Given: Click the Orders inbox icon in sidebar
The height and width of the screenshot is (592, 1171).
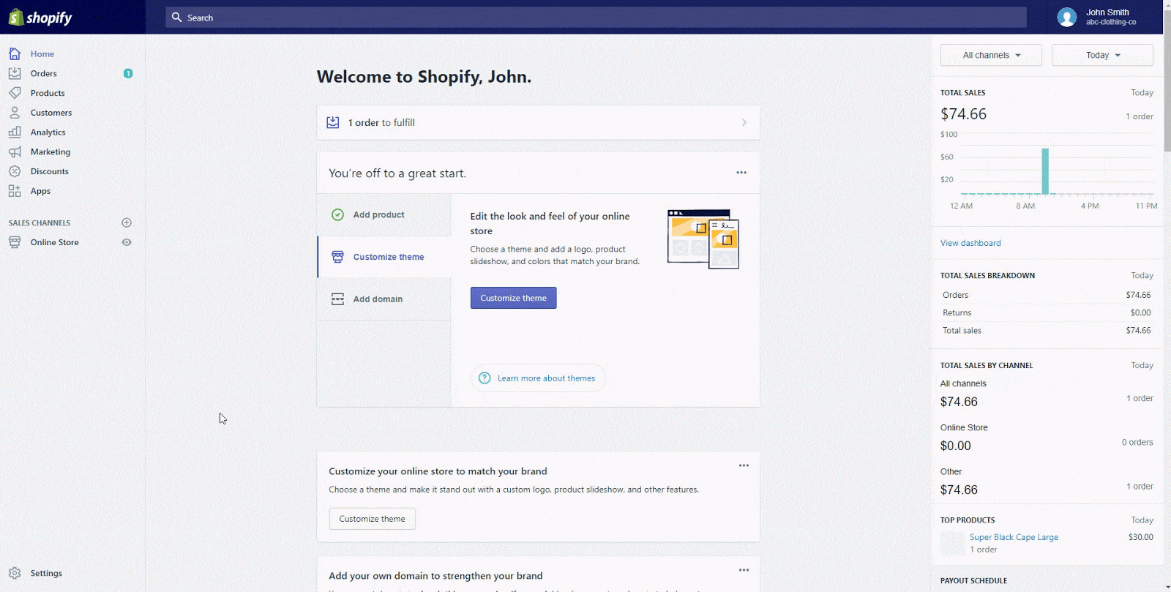Looking at the screenshot, I should coord(15,73).
